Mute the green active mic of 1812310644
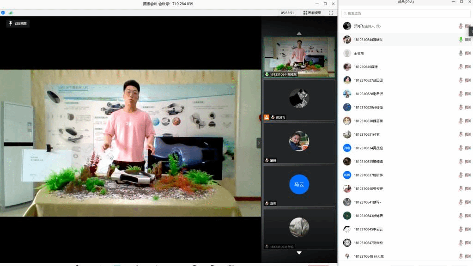The height and width of the screenshot is (266, 473). pyautogui.click(x=461, y=40)
